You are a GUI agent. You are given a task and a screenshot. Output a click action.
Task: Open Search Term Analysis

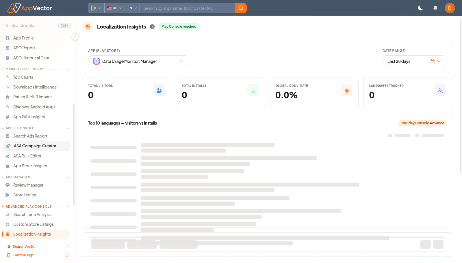[36, 215]
